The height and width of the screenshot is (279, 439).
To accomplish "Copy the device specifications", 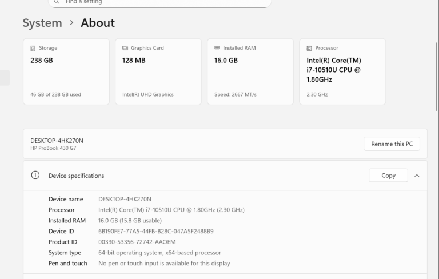I will tap(388, 176).
